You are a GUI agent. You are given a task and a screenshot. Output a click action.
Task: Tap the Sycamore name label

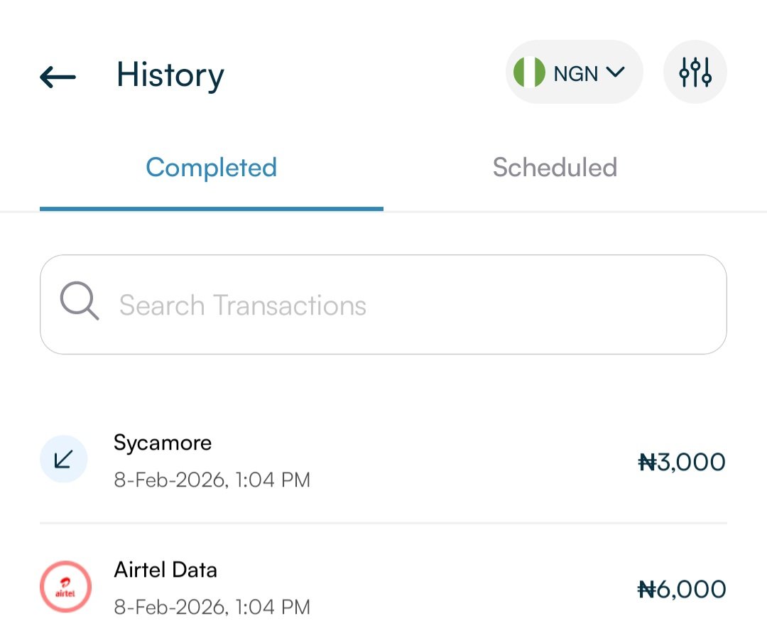tap(163, 443)
